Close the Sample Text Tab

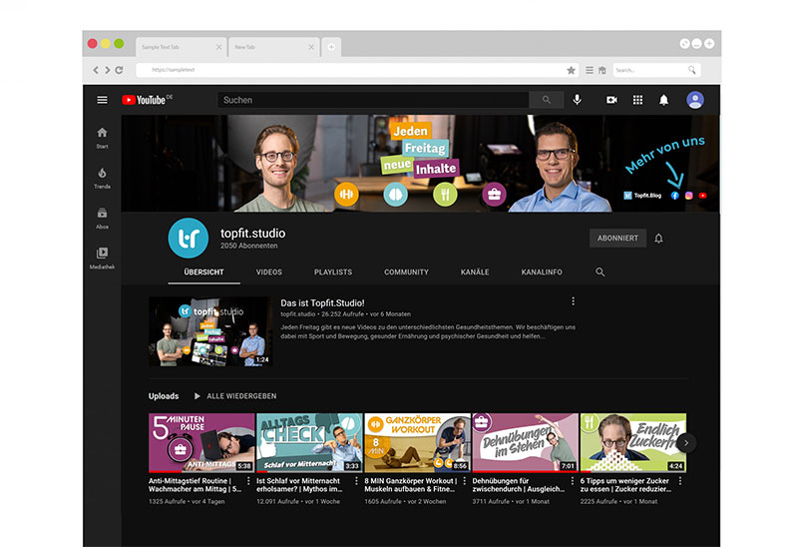[218, 47]
